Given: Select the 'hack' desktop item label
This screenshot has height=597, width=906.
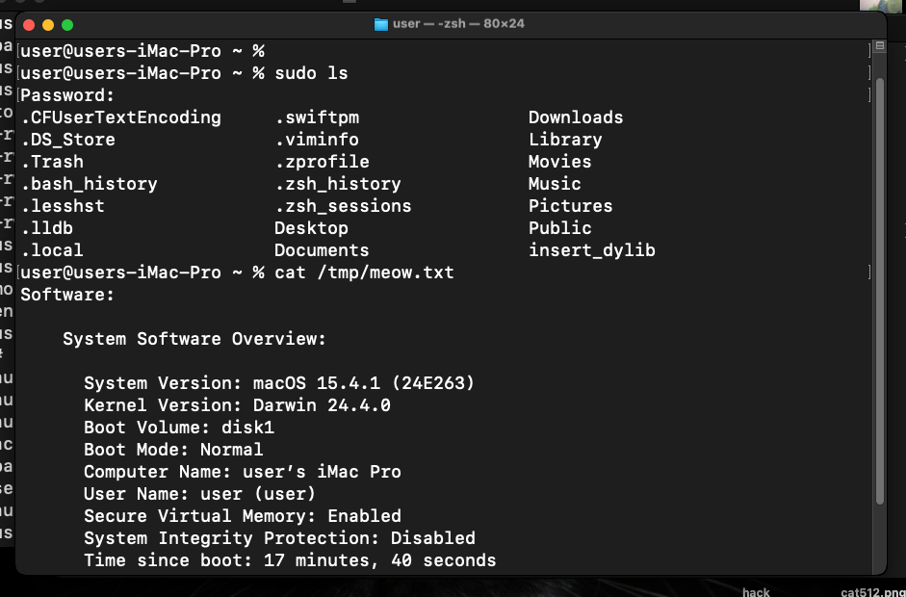Looking at the screenshot, I should pyautogui.click(x=756, y=591).
